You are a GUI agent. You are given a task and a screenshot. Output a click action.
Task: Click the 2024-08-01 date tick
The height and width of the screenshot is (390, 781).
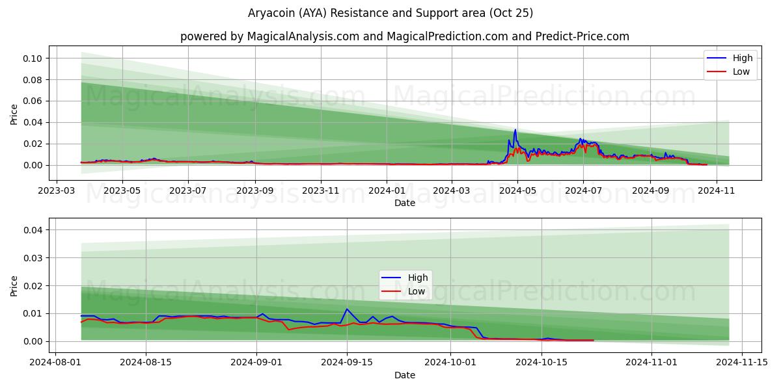[55, 363]
